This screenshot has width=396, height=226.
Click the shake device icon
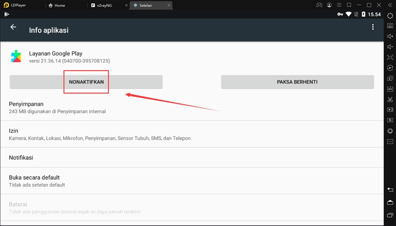click(390, 131)
